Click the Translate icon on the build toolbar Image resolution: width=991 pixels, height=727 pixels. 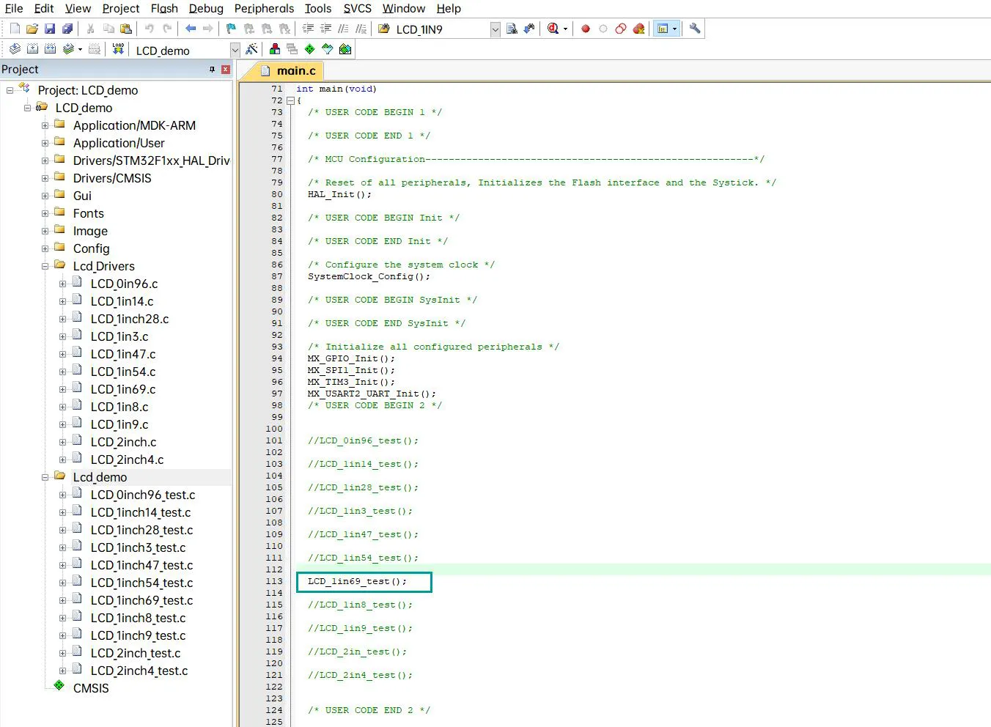[15, 49]
